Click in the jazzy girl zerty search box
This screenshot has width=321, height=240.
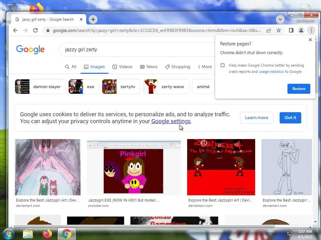[x=137, y=50]
